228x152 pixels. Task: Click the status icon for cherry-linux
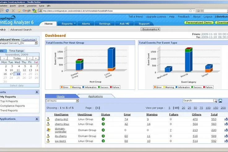click(x=103, y=124)
